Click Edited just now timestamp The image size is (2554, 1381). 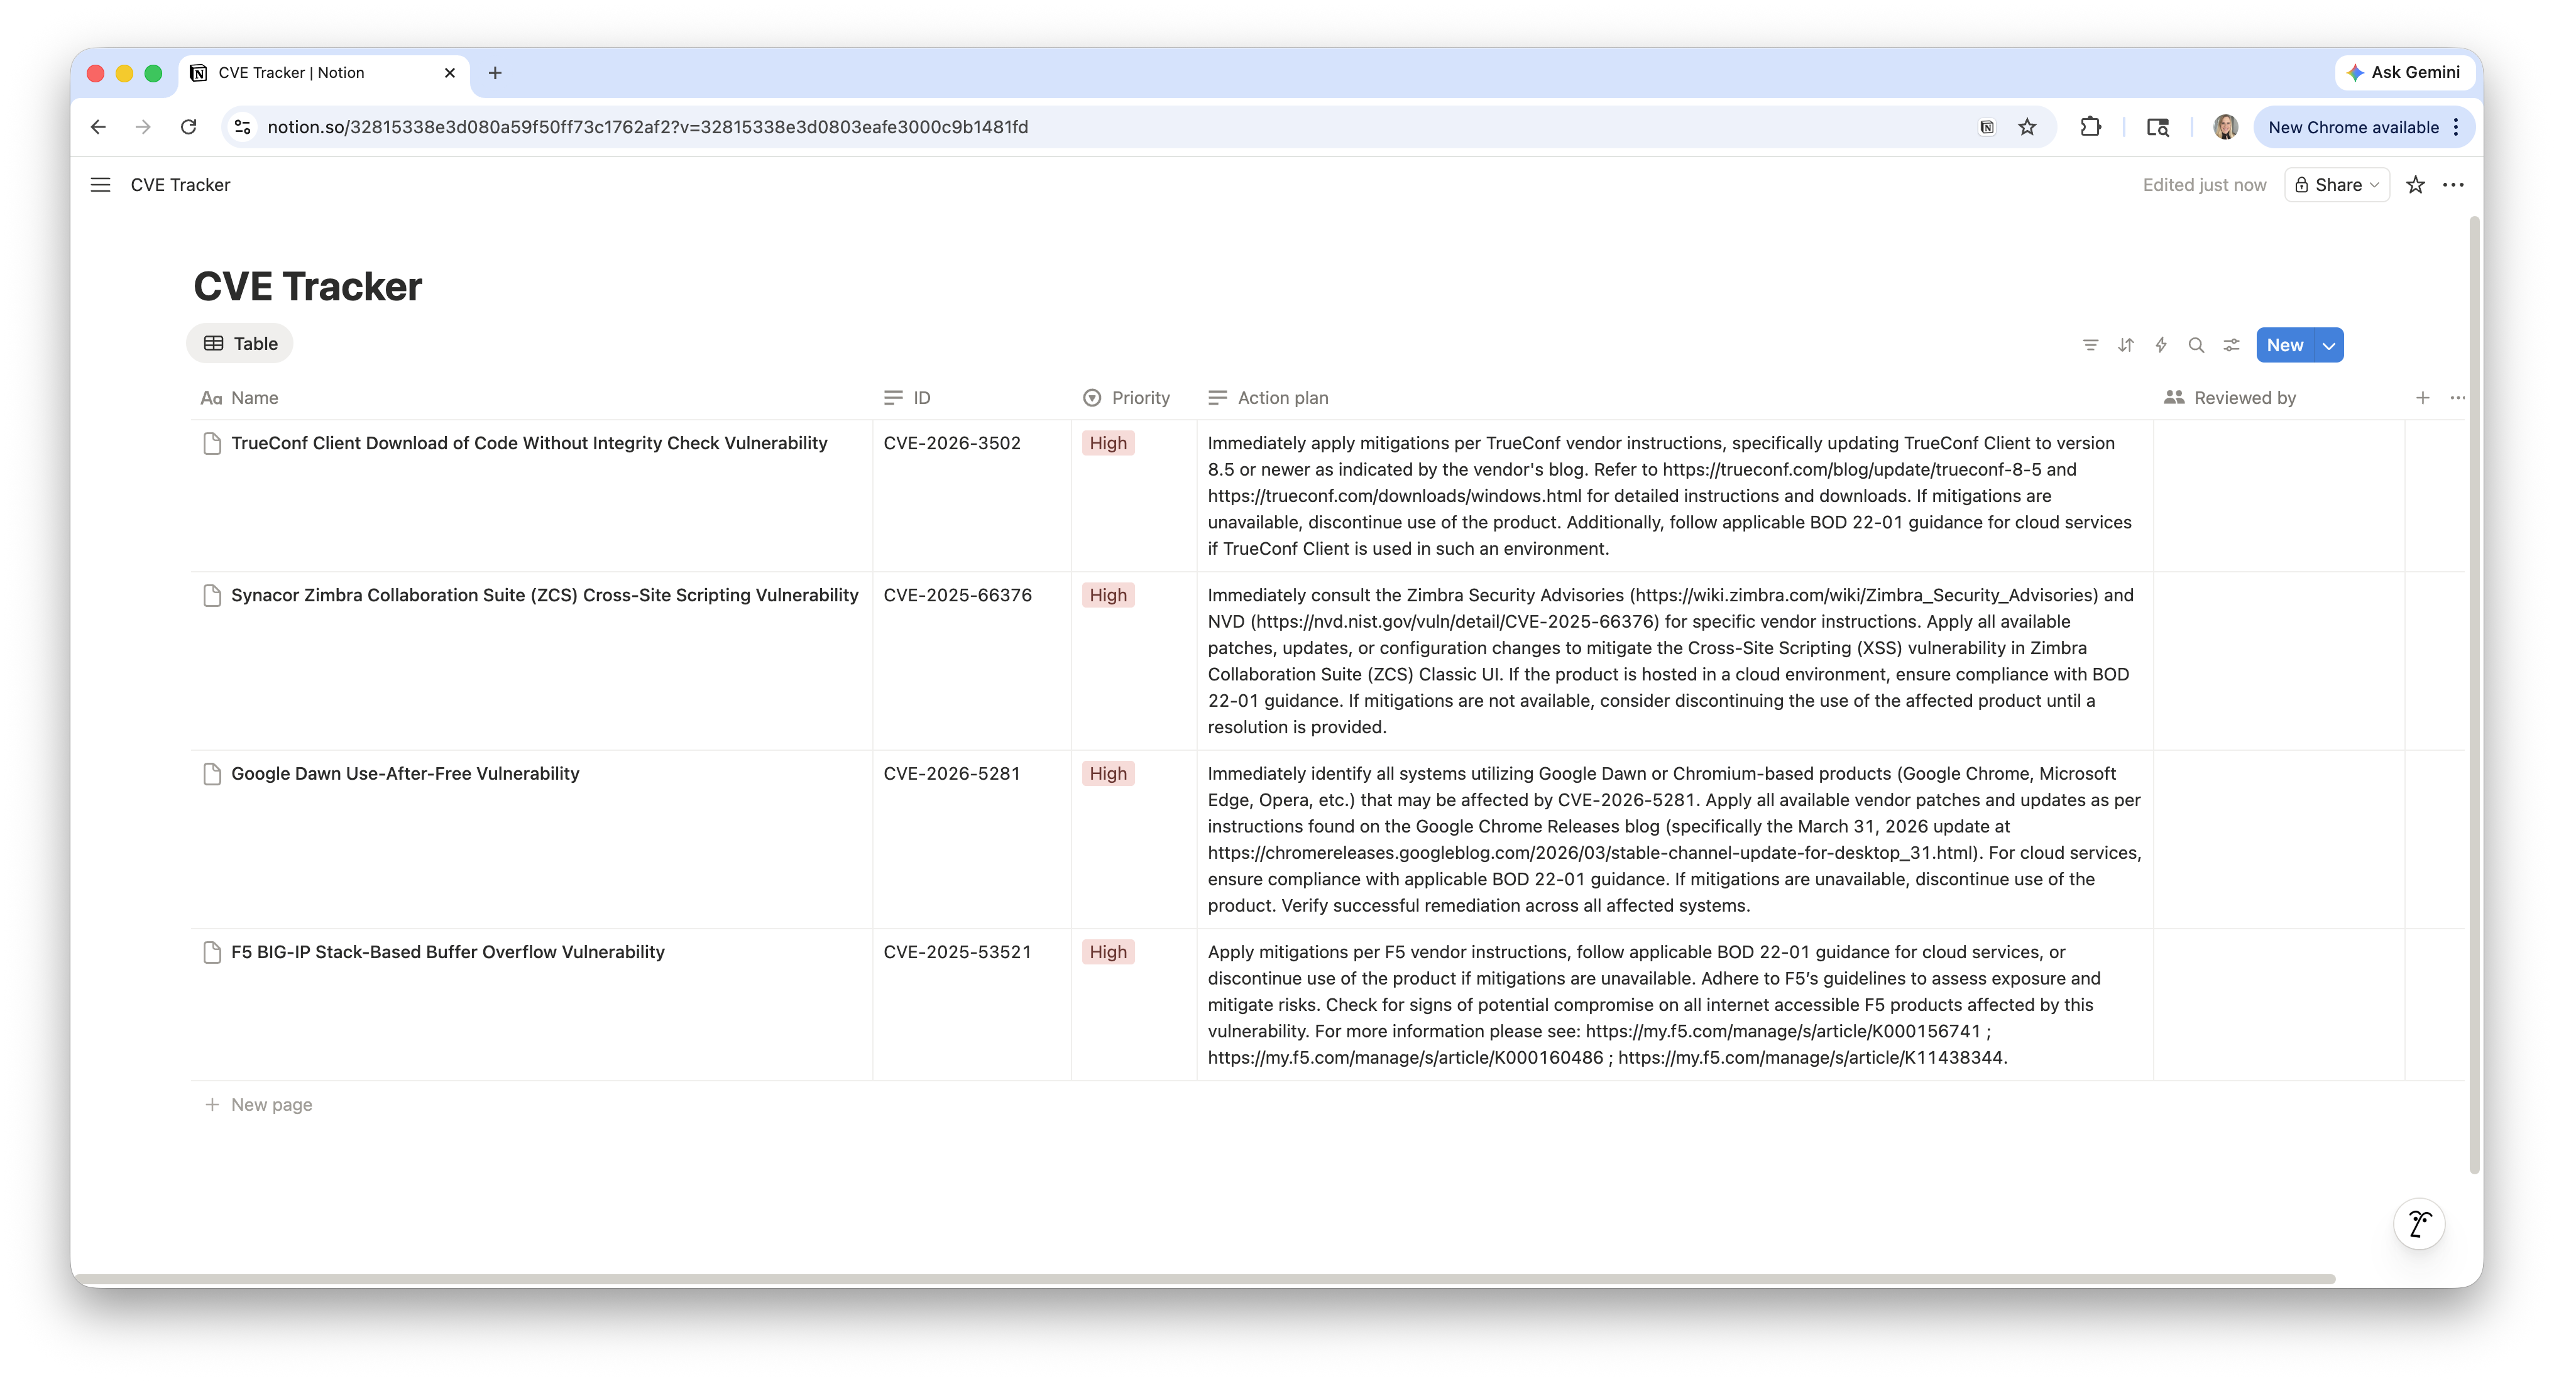[2204, 185]
